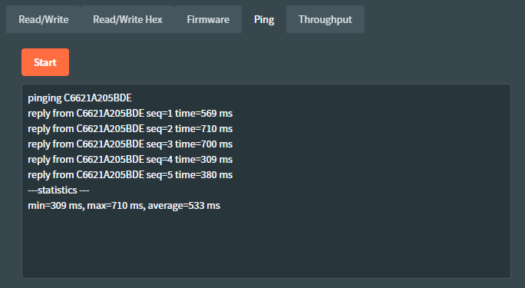Select the seq=2 time=710 ms reply line
This screenshot has width=525, height=288.
tap(130, 129)
